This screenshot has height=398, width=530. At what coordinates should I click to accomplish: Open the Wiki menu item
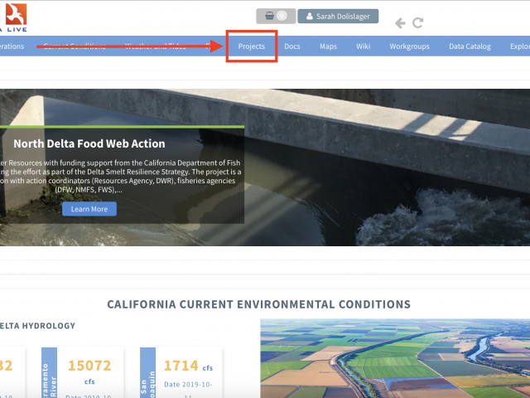coord(364,46)
